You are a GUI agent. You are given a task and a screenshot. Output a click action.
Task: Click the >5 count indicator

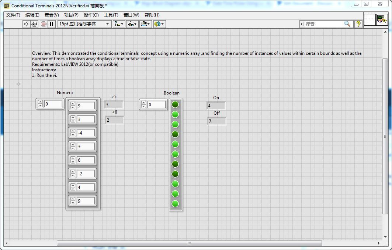coord(114,105)
